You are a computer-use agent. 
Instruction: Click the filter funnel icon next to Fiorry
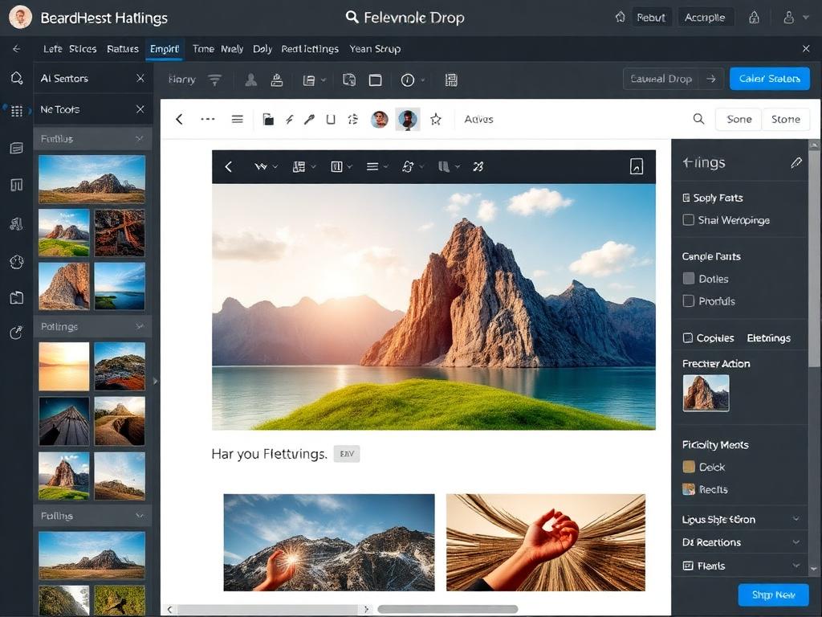[214, 80]
